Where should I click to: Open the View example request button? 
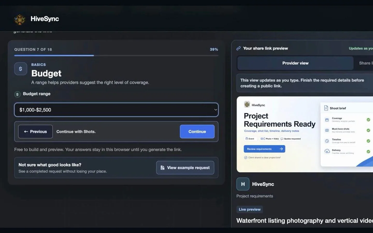(x=185, y=168)
